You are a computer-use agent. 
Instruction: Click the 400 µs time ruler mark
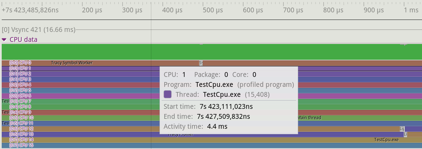172,10
